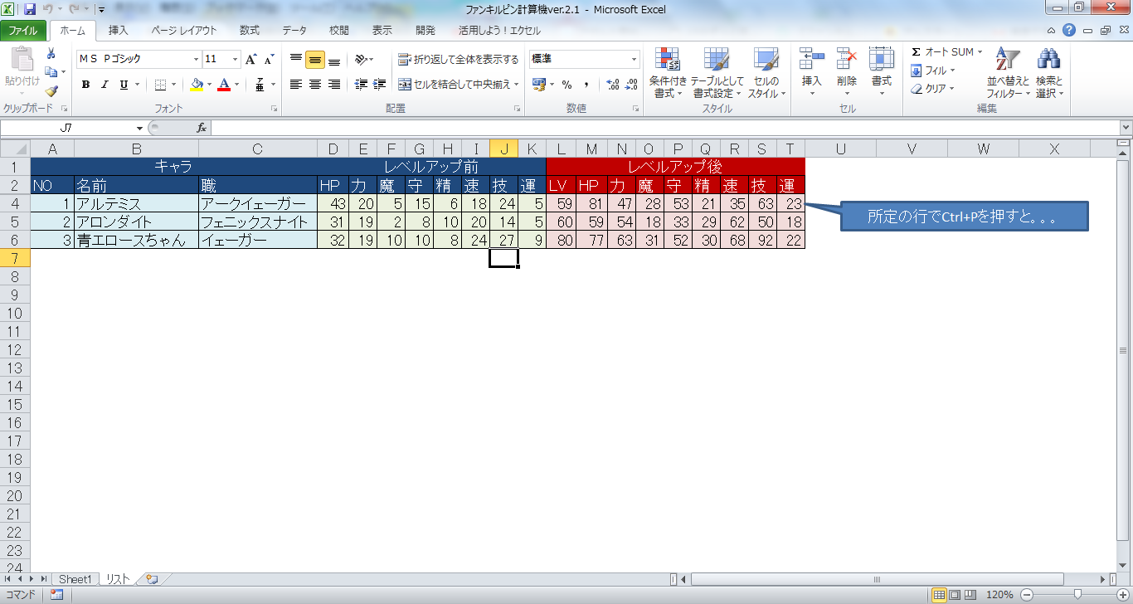
Task: Open the fill color dropdown arrow
Action: (x=209, y=85)
